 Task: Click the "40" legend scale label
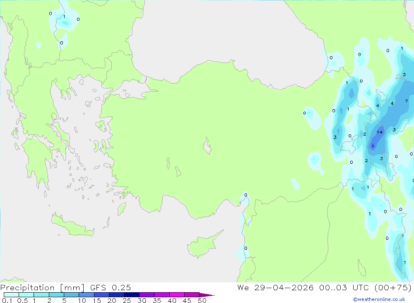coord(172,301)
